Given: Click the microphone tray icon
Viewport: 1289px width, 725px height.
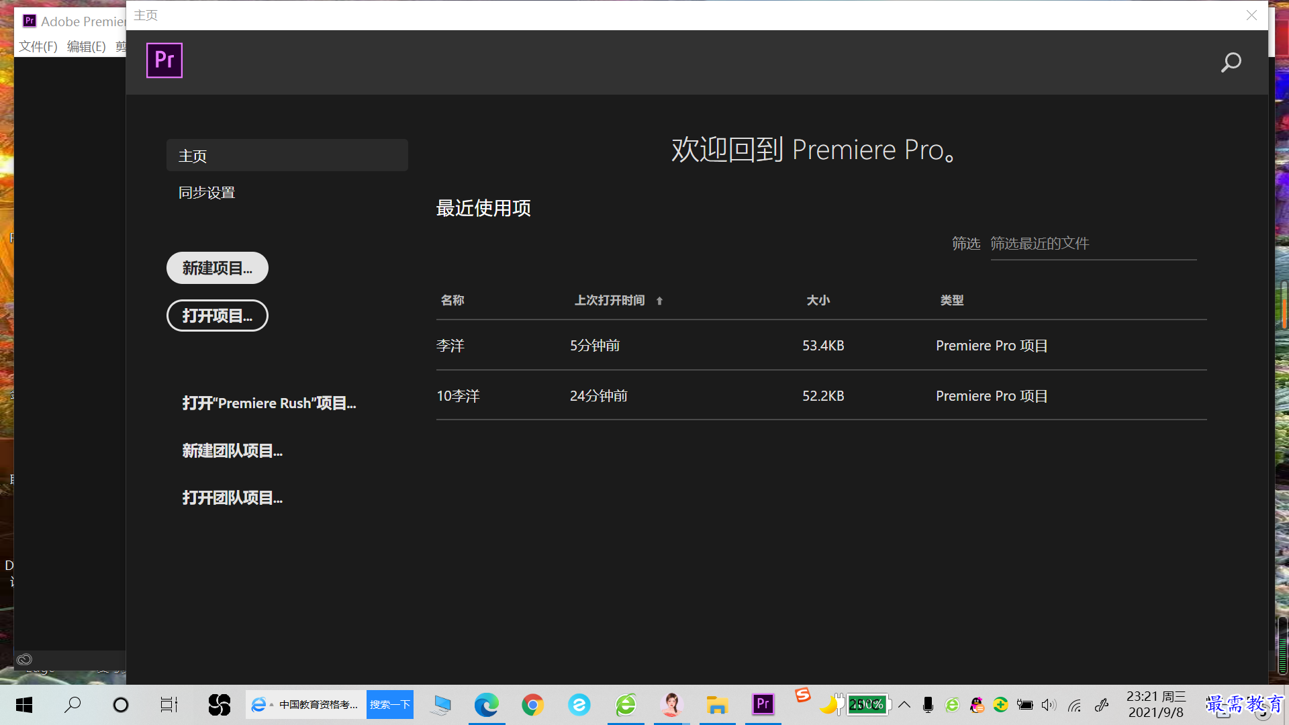Looking at the screenshot, I should tap(928, 705).
